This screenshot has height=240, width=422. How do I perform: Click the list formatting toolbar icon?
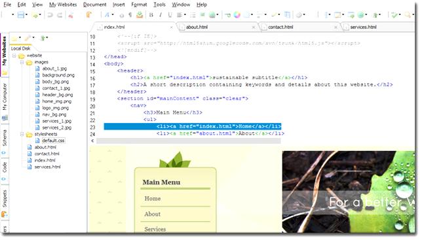193,15
